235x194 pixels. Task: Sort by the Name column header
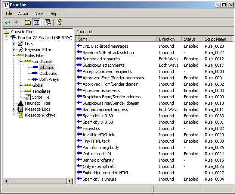pos(116,39)
